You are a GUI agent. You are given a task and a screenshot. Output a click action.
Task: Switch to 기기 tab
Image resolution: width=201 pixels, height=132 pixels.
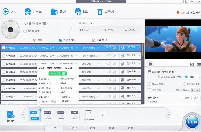[92, 128]
